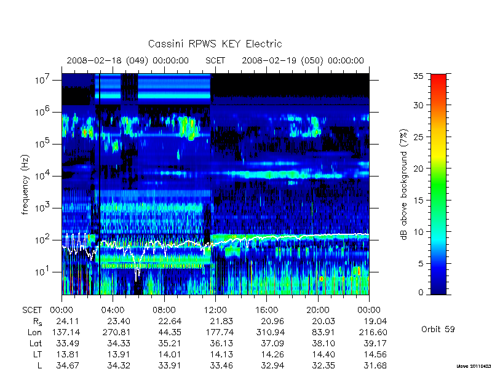Click the Rs row label
This screenshot has height=369, width=492.
[37, 322]
